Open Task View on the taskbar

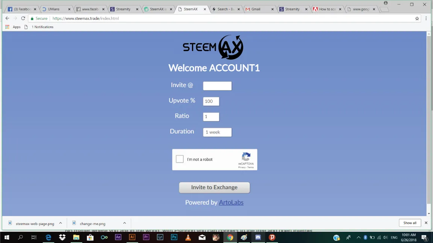click(34, 237)
